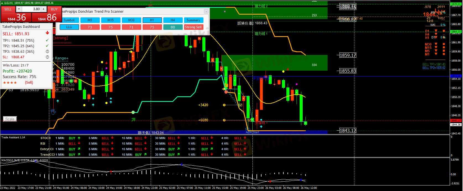Click the red SELL one-click trading button
The width and height of the screenshot is (463, 191).
pos(8,9)
